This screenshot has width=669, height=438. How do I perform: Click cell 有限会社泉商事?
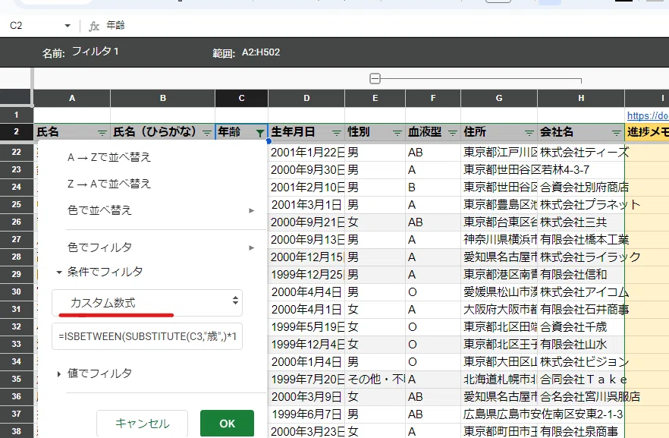point(581,431)
